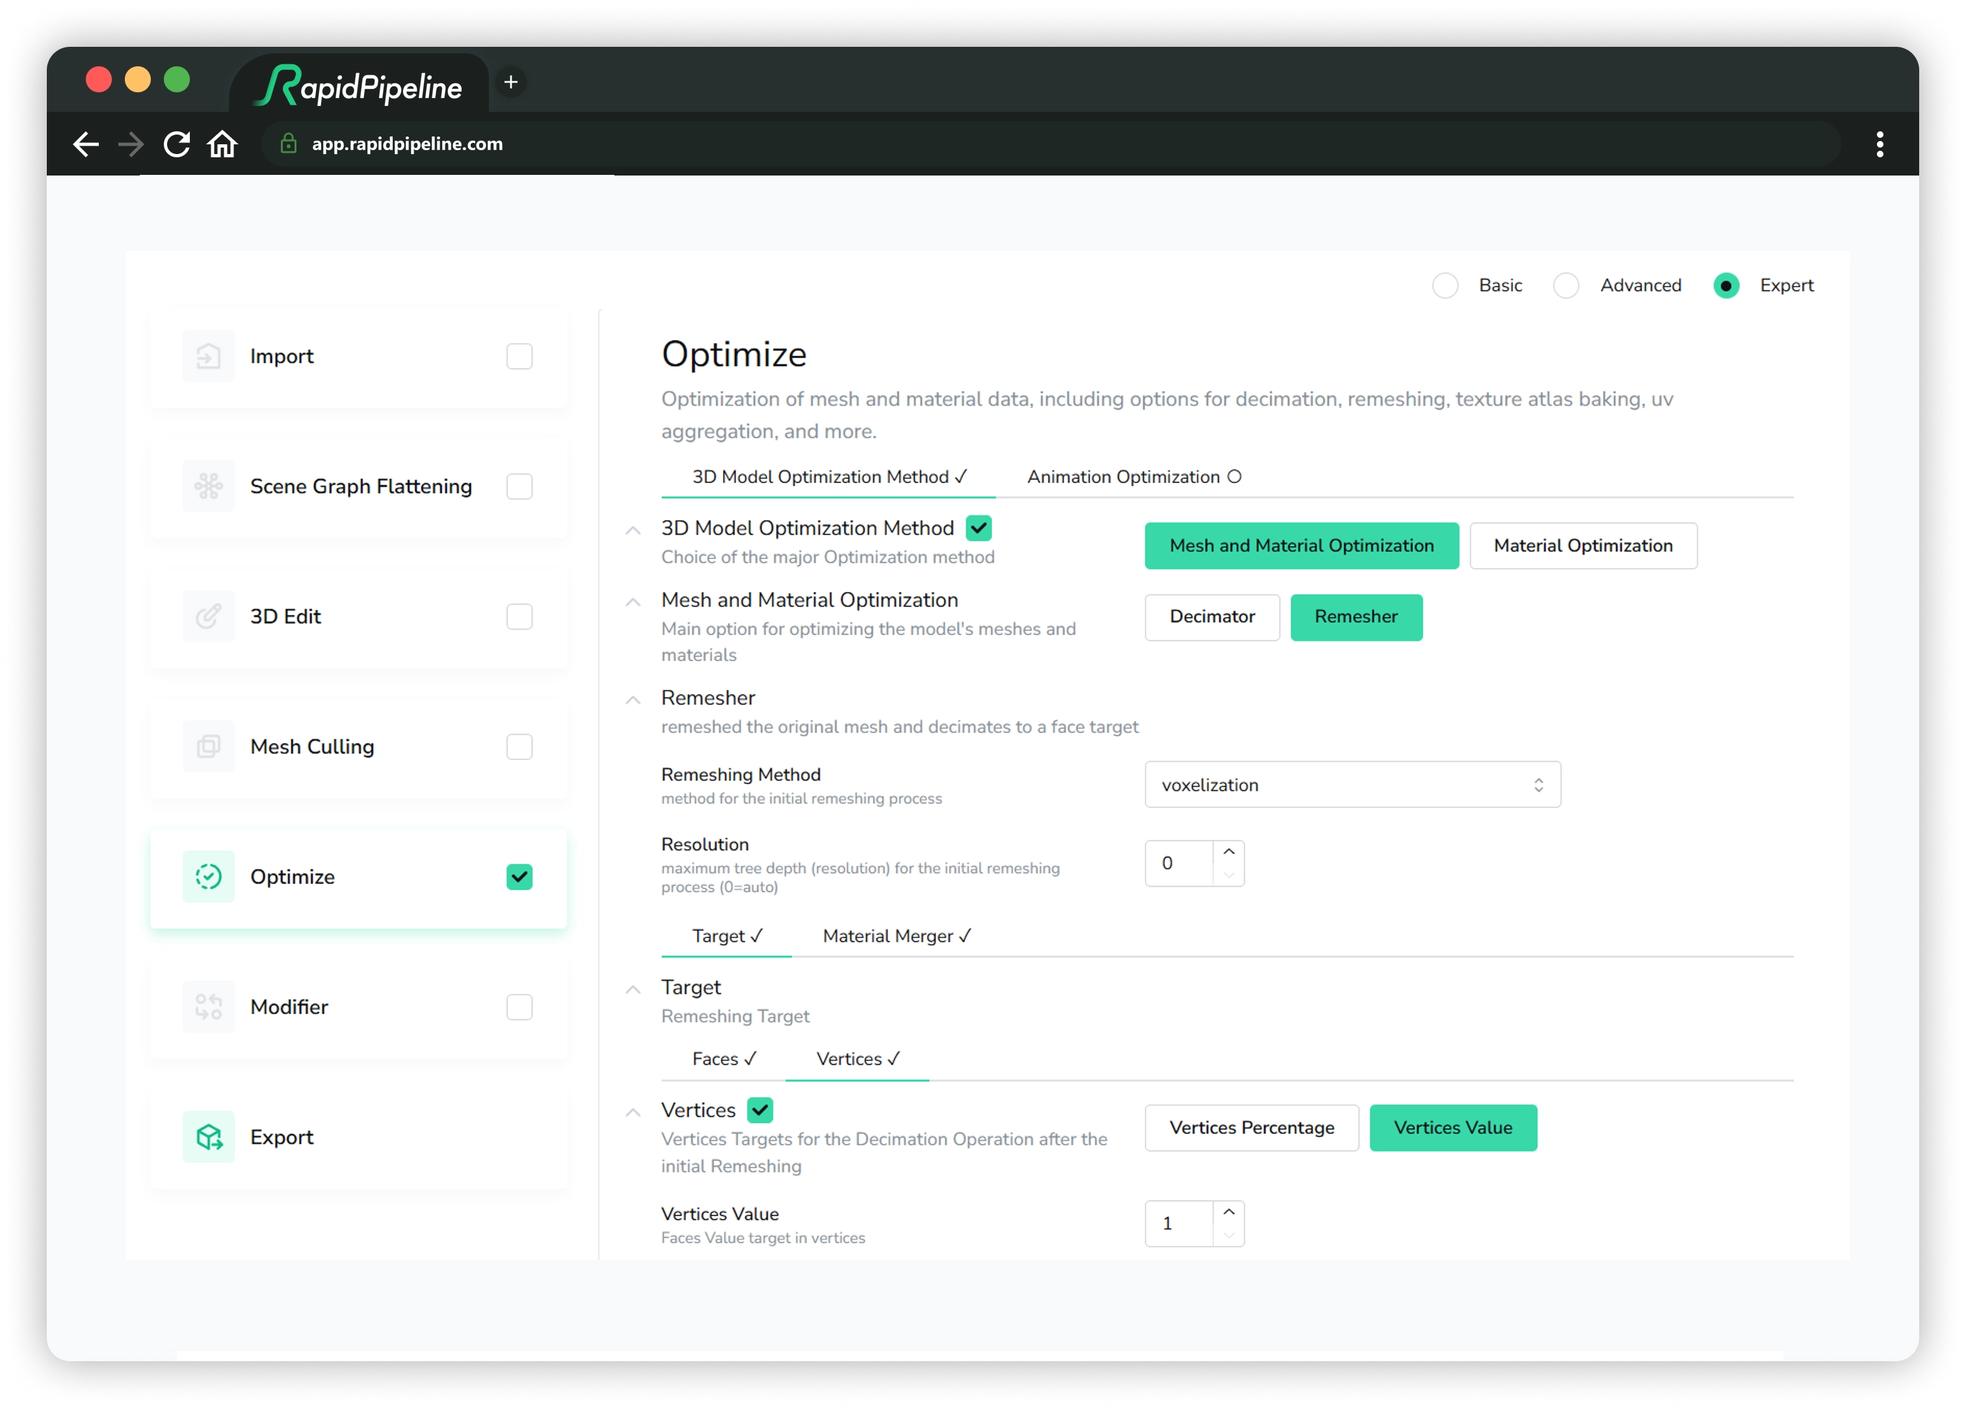Decrease Resolution with down arrow
The height and width of the screenshot is (1408, 1966).
[1228, 875]
